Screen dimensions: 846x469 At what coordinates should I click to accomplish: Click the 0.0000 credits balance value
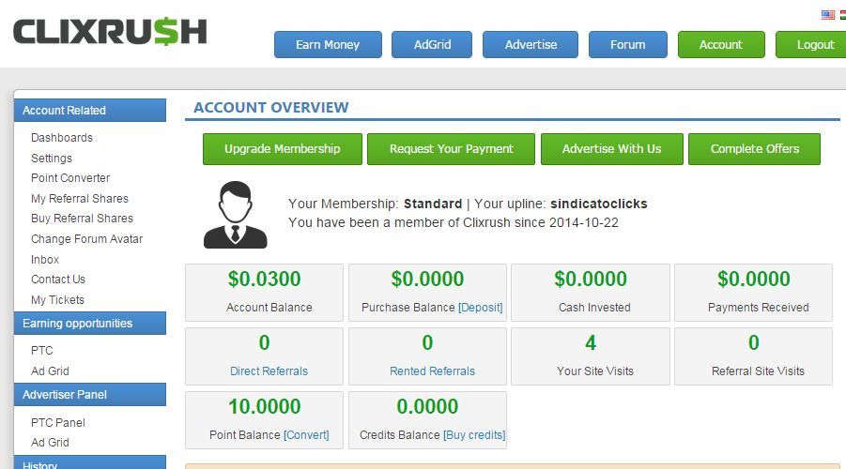tap(427, 406)
